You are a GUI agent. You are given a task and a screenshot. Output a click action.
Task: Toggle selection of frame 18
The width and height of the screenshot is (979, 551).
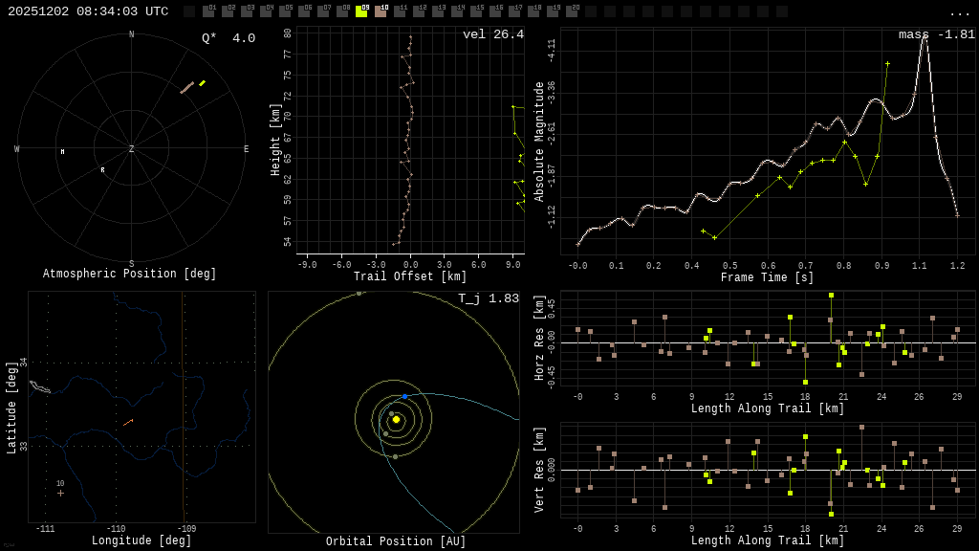[x=533, y=12]
